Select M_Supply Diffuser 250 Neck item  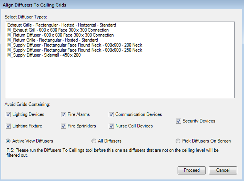tap(75, 50)
